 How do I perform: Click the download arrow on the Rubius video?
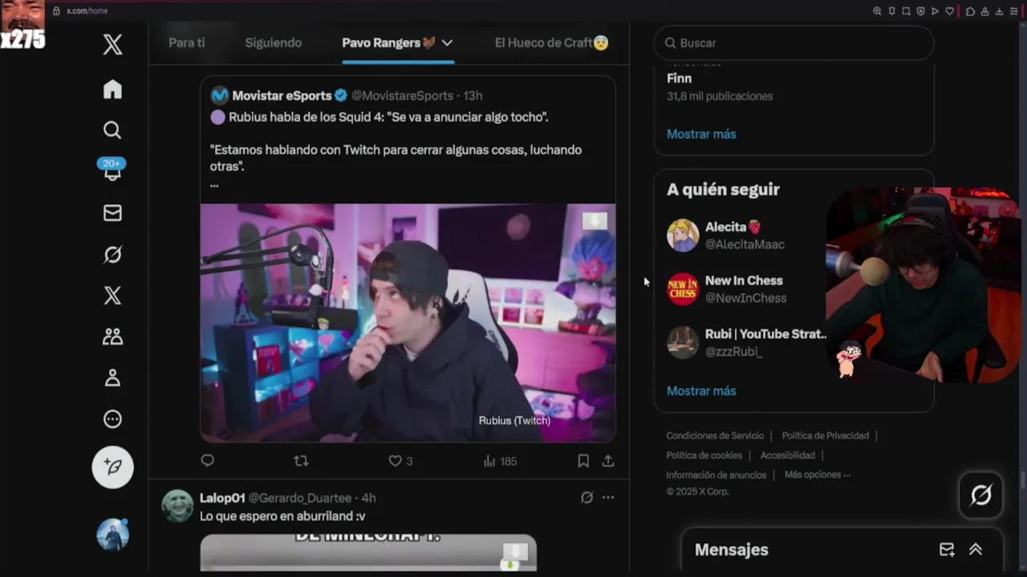point(595,220)
